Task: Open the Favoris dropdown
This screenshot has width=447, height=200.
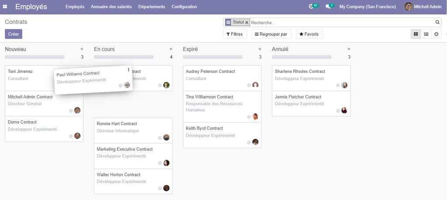Action: (309, 34)
